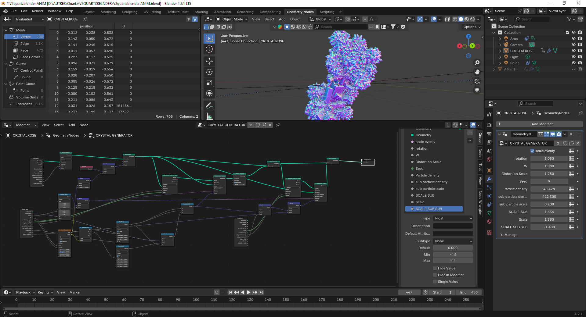The image size is (586, 317).
Task: Select the Move tool in viewport toolbar
Action: (x=209, y=61)
